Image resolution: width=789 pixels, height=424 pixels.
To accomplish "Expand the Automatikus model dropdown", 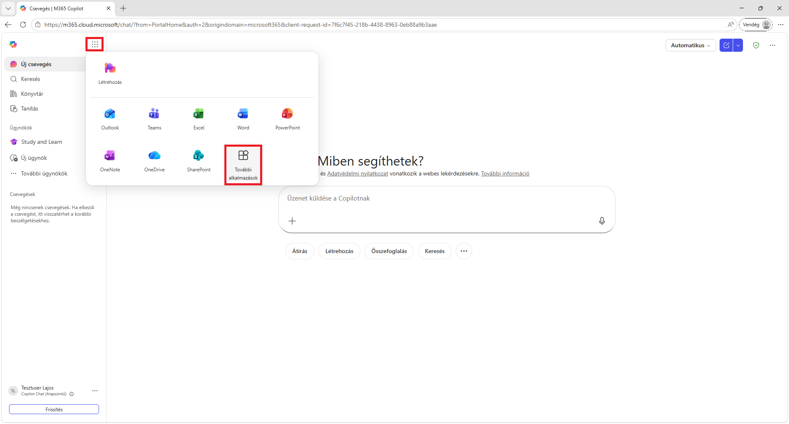I will point(691,45).
